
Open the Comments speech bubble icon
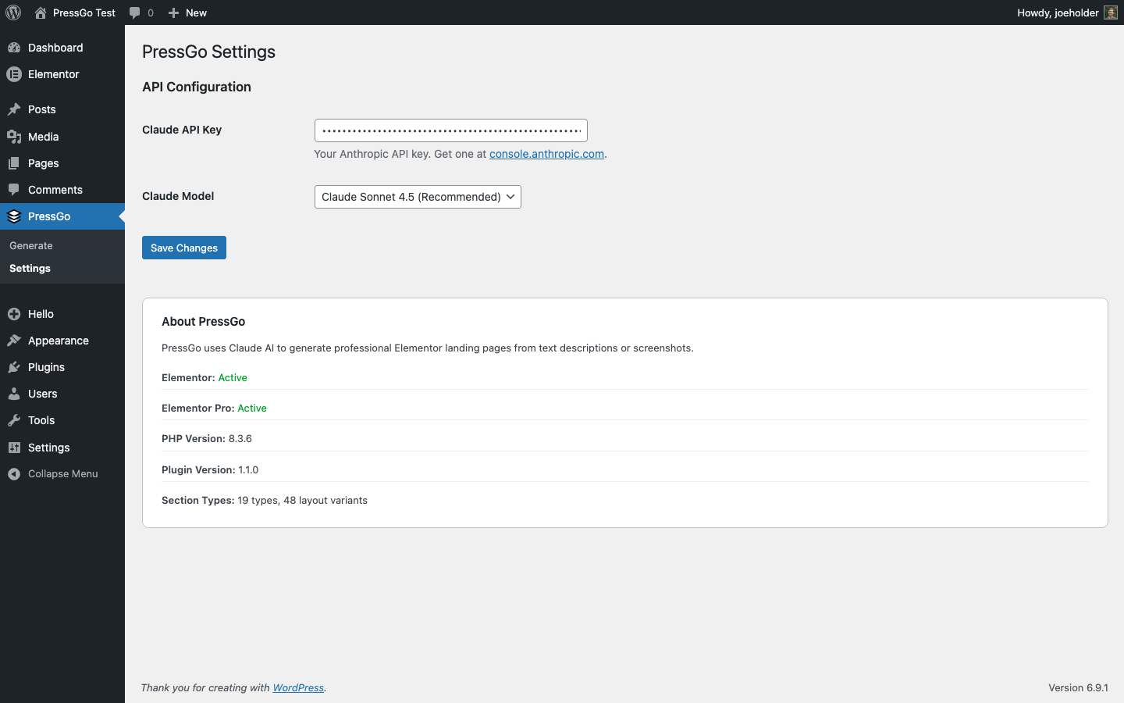[x=13, y=189]
